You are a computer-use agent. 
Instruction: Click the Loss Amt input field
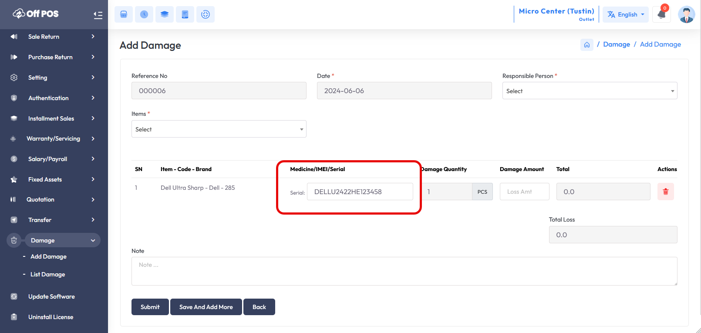pos(524,192)
